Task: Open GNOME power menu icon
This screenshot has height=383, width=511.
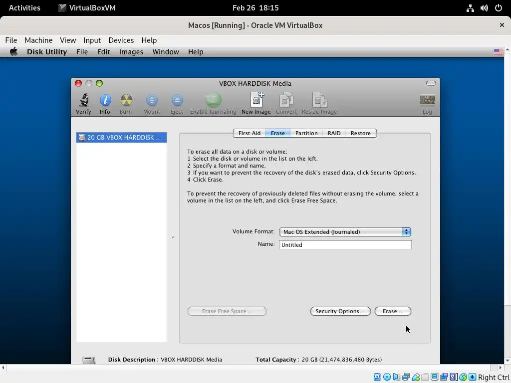Action: pos(499,8)
